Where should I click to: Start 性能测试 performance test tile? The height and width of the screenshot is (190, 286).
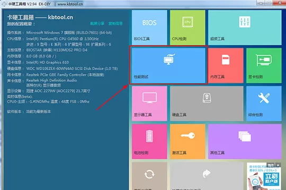(168, 65)
